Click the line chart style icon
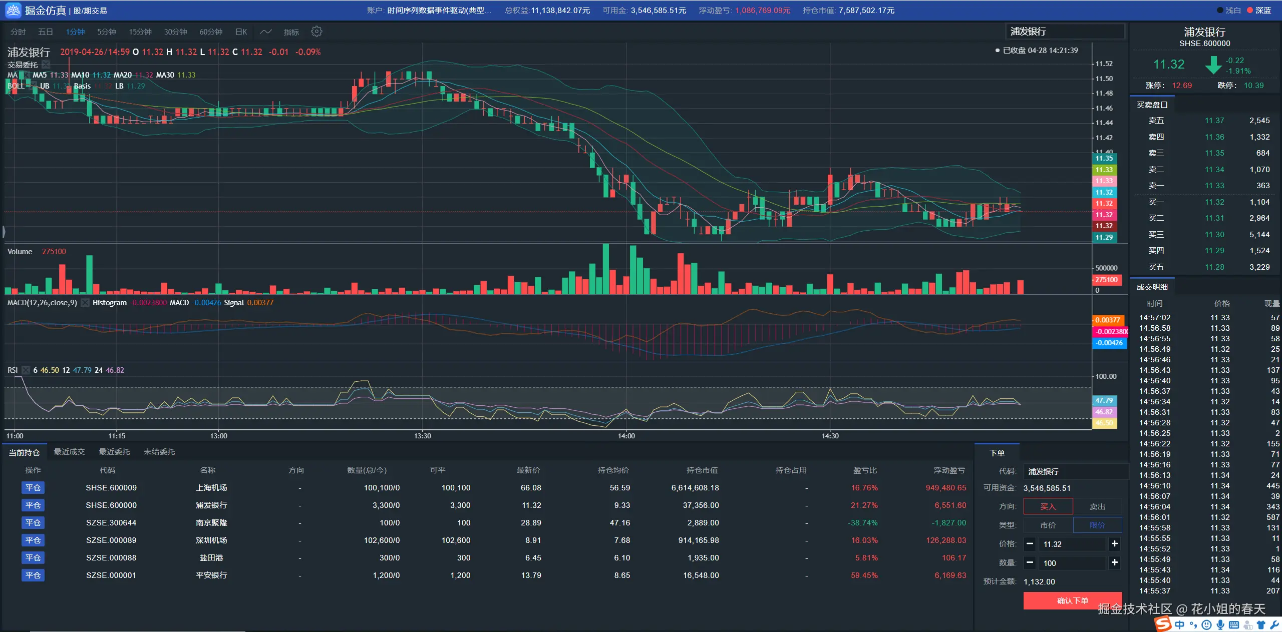The image size is (1282, 632). pyautogui.click(x=266, y=32)
